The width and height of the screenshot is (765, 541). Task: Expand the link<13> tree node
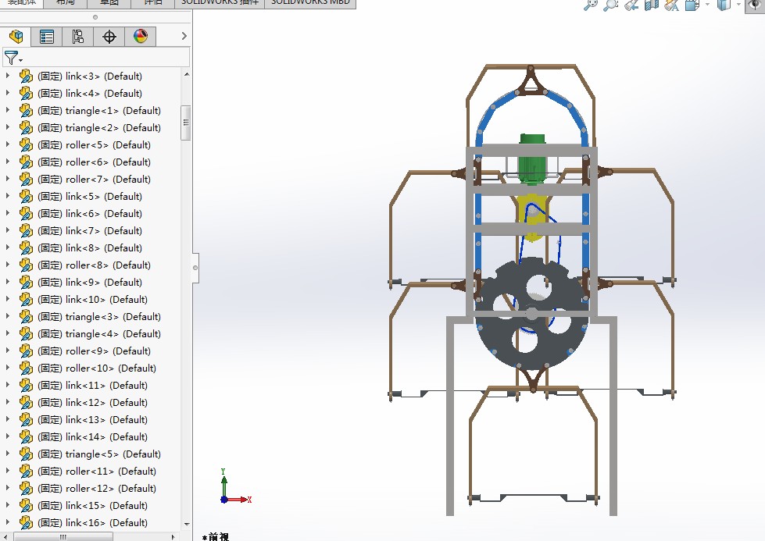click(8, 418)
